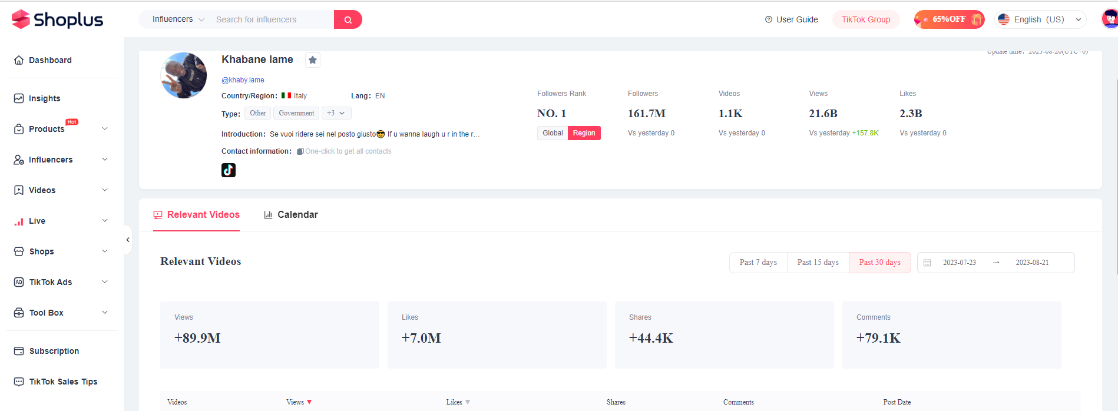Click the TikTok Ads icon
Screen dimensions: 1118x411
pyautogui.click(x=19, y=282)
